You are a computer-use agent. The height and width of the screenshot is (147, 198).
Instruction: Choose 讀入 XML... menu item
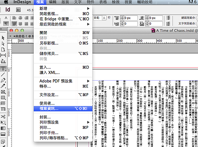63,73
